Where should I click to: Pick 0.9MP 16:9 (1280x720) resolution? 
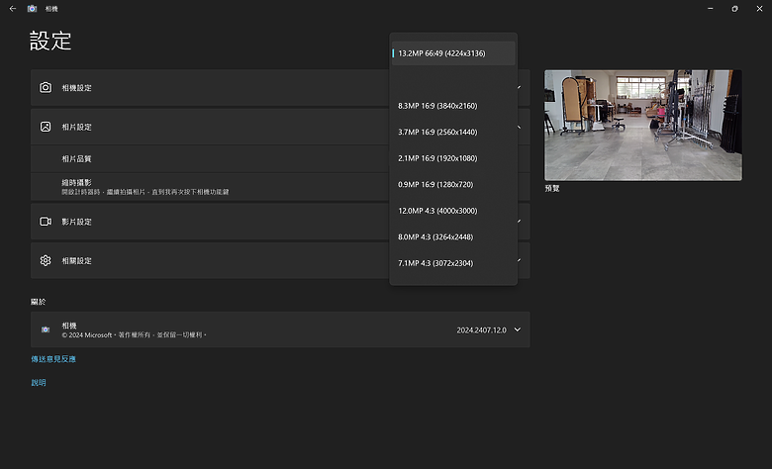pyautogui.click(x=453, y=185)
